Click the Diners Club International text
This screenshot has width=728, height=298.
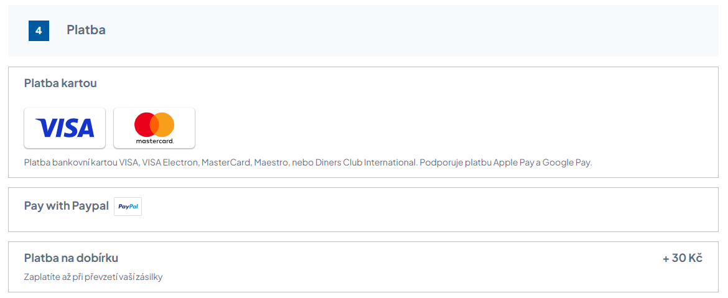362,163
